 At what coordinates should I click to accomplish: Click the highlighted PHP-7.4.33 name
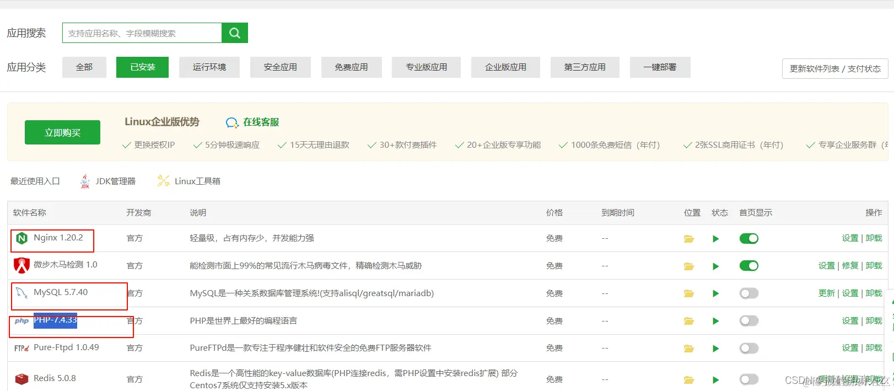(55, 320)
